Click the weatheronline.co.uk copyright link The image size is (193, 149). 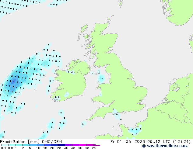(x=165, y=146)
